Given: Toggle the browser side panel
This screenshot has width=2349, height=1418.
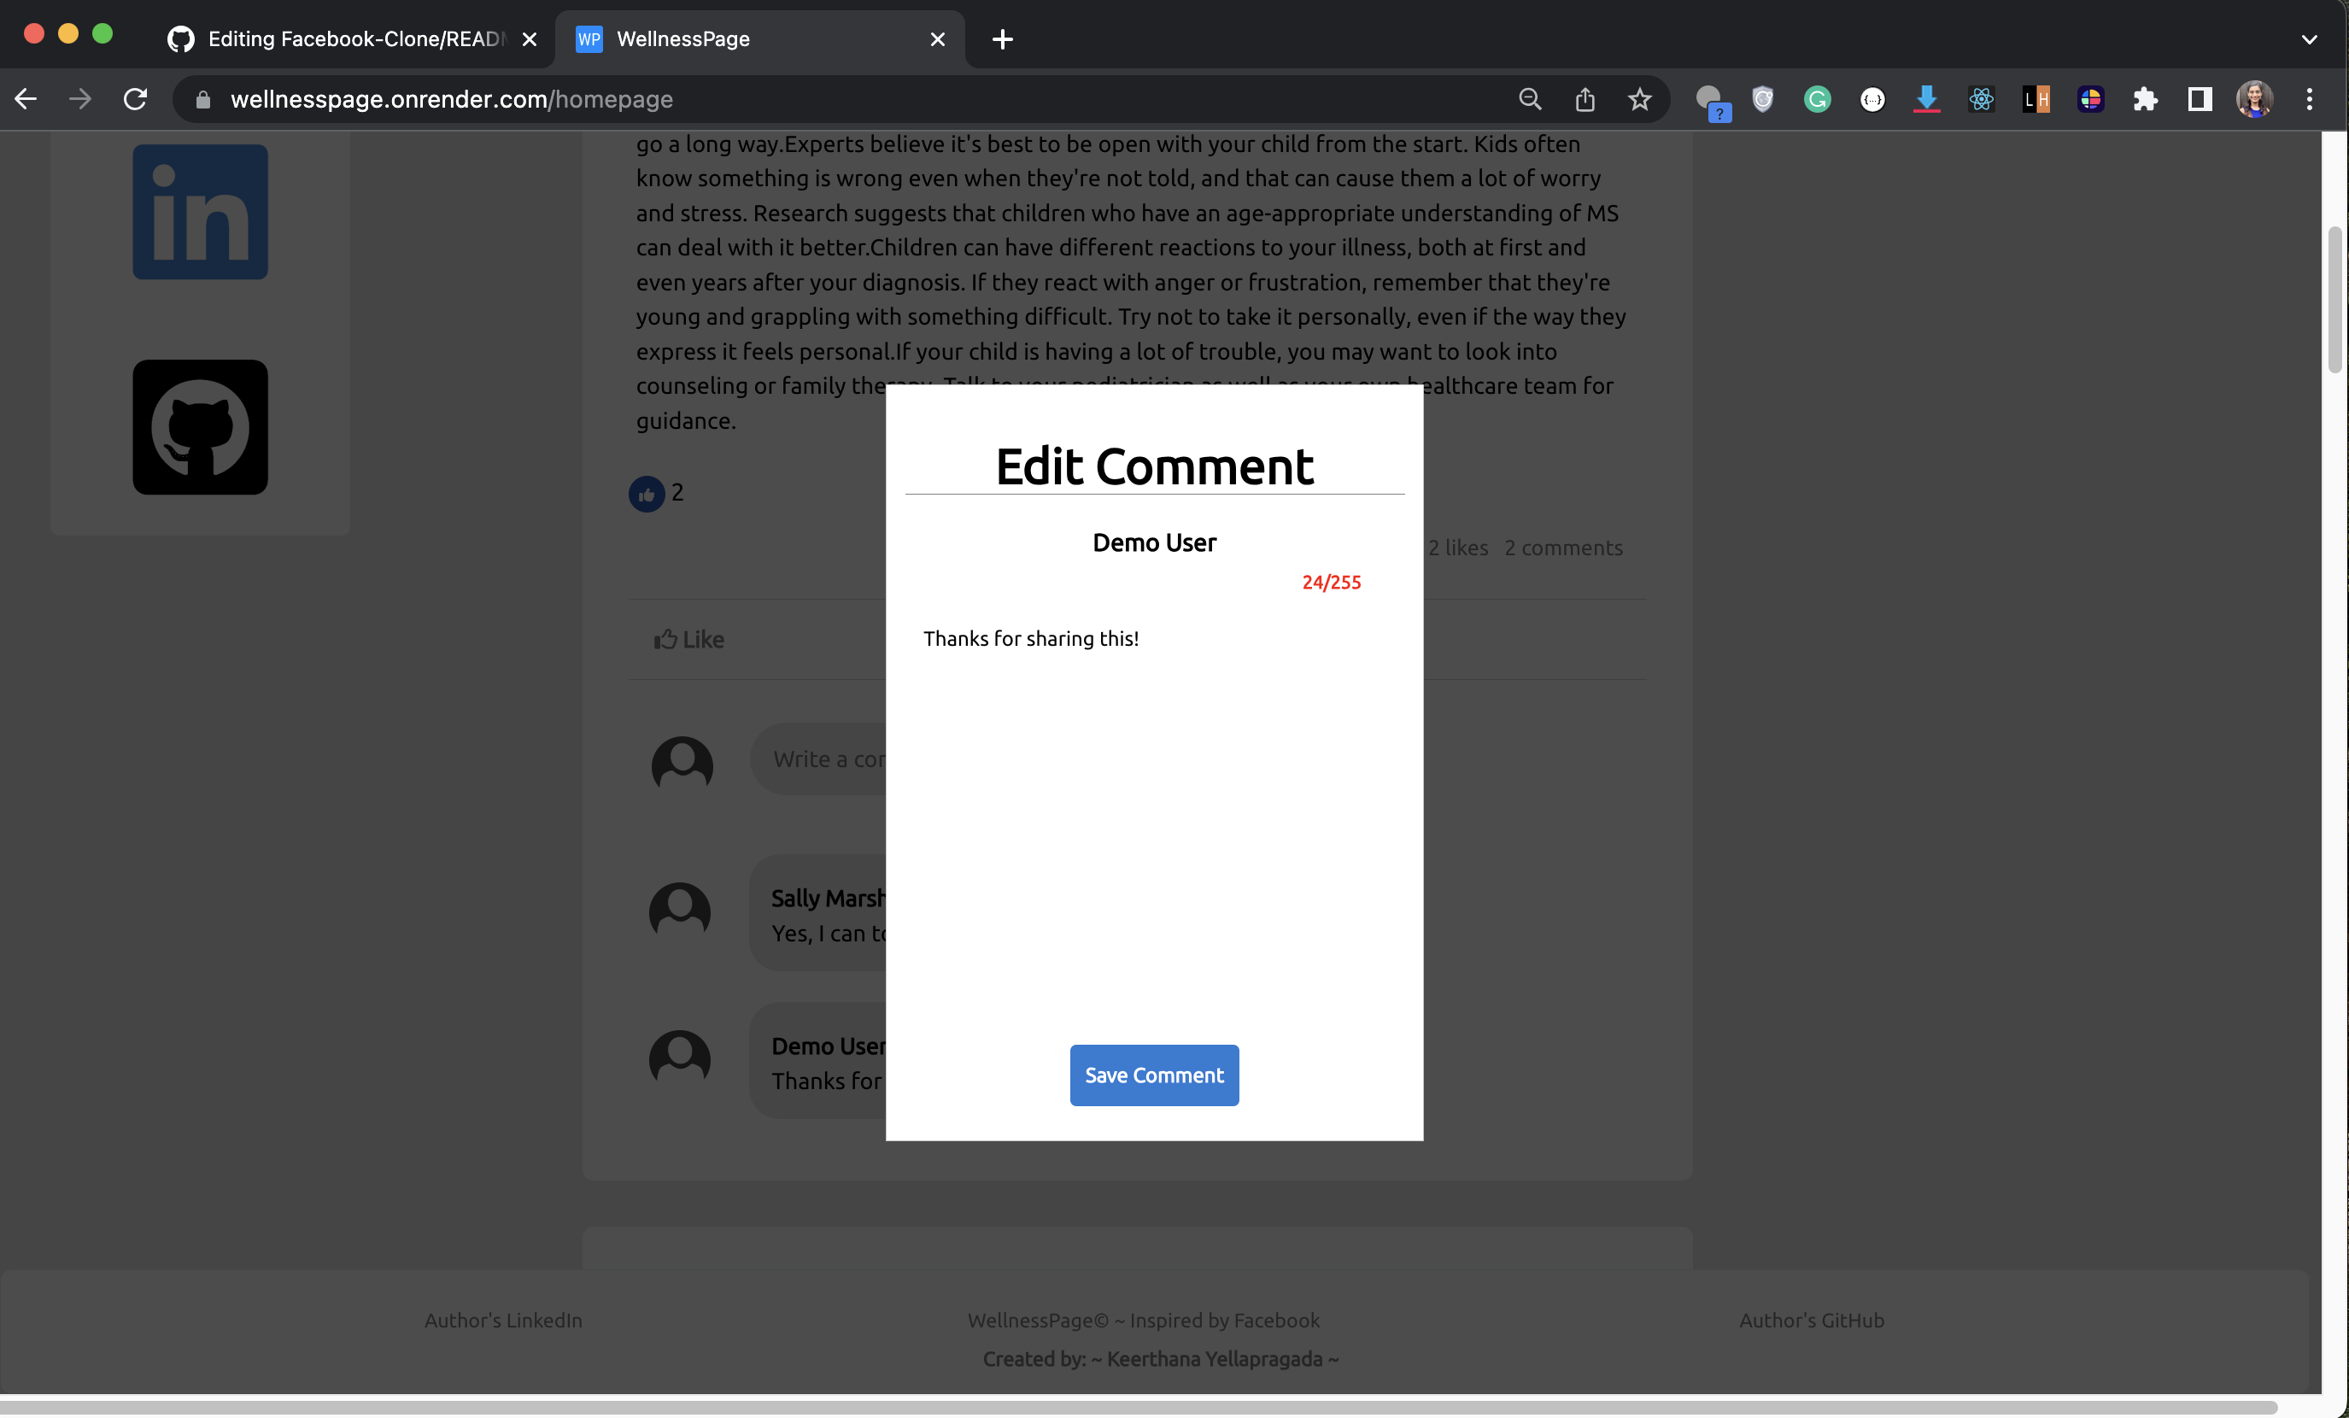Looking at the screenshot, I should [2200, 99].
